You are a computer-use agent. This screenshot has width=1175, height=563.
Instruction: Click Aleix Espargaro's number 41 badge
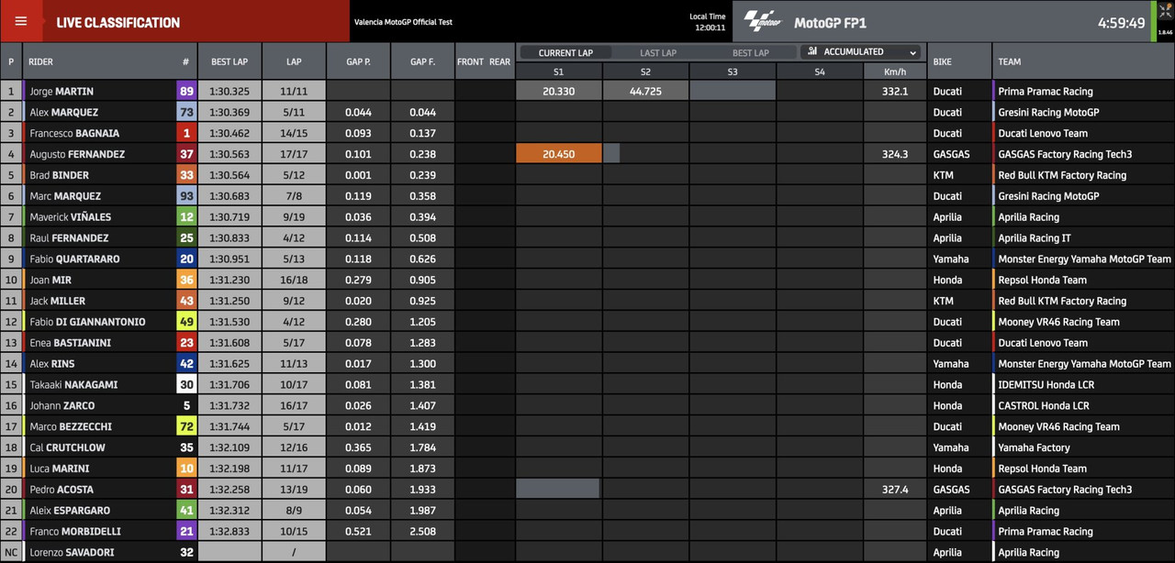(x=186, y=510)
